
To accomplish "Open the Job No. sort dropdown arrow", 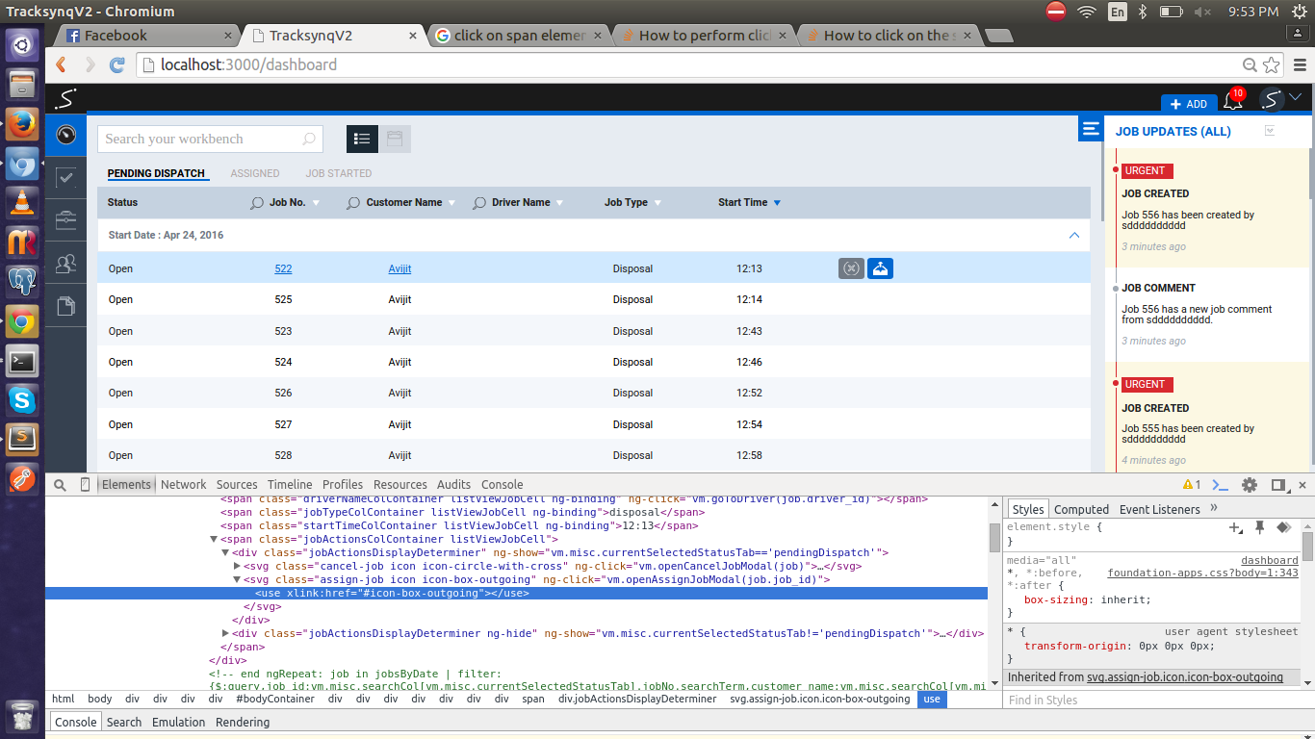I will [316, 203].
